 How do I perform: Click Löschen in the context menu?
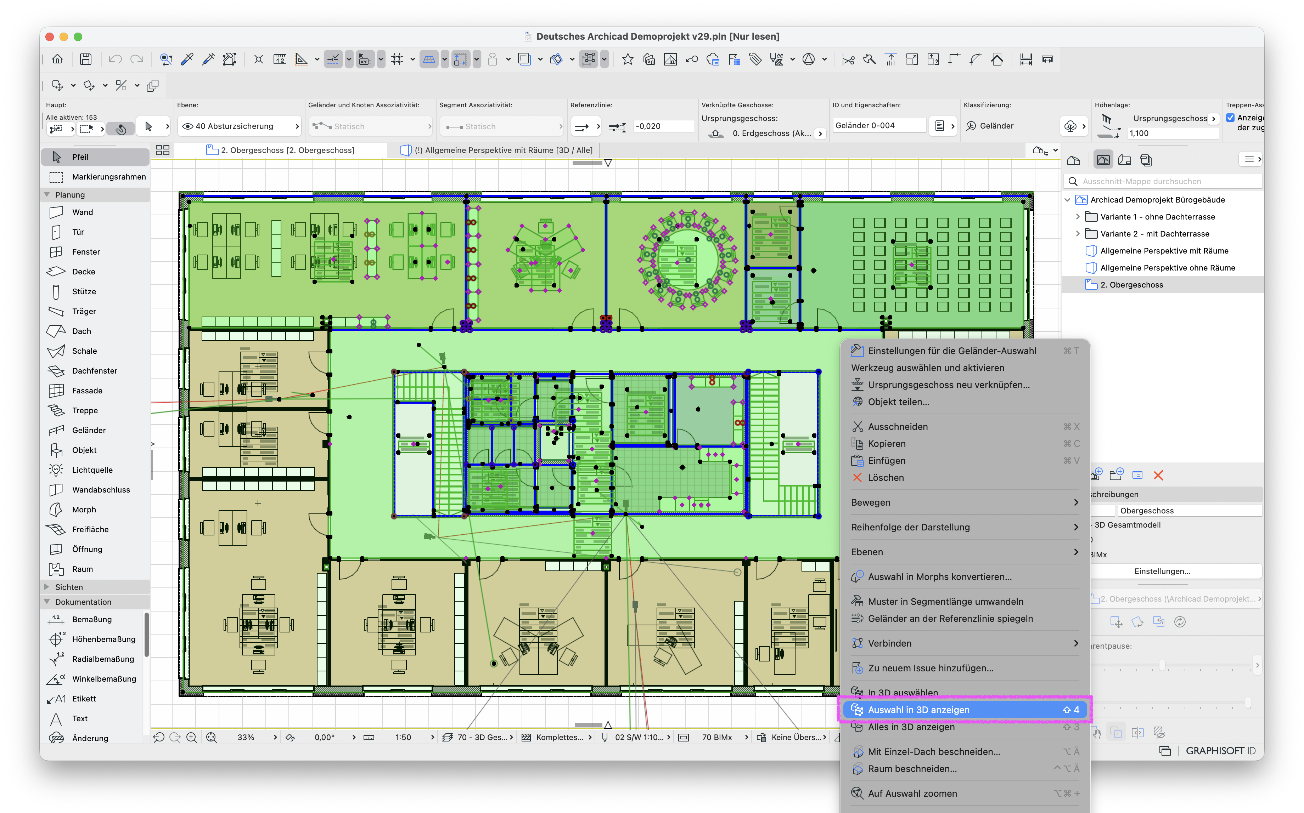pos(965,477)
